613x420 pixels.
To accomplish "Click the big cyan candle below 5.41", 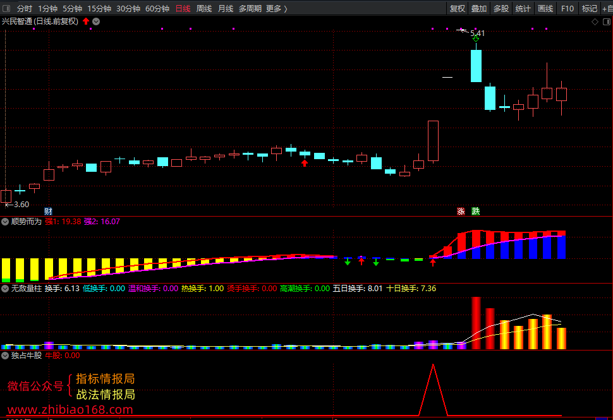I will 476,66.
